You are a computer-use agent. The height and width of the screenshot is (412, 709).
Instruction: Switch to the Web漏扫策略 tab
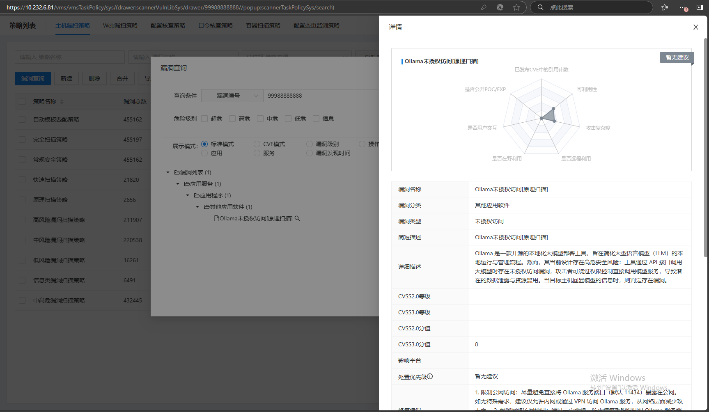pos(120,25)
